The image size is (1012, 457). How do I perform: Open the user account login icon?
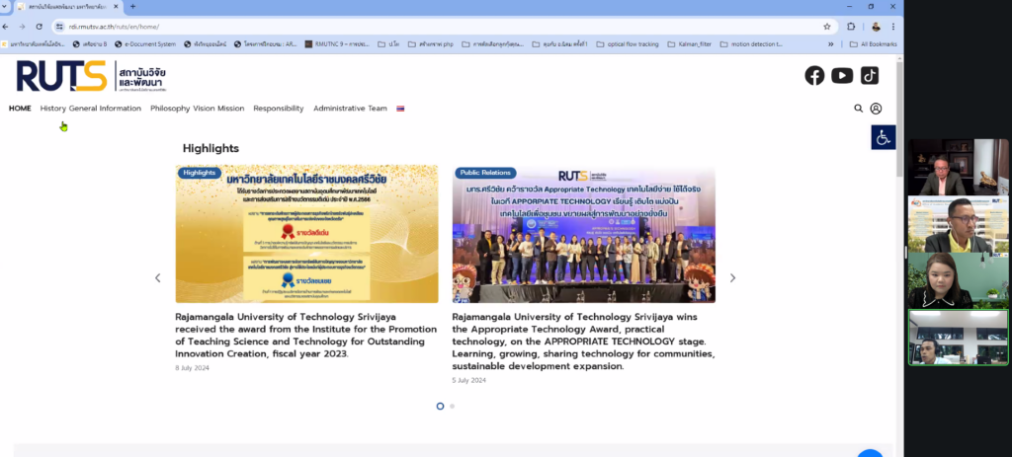876,109
